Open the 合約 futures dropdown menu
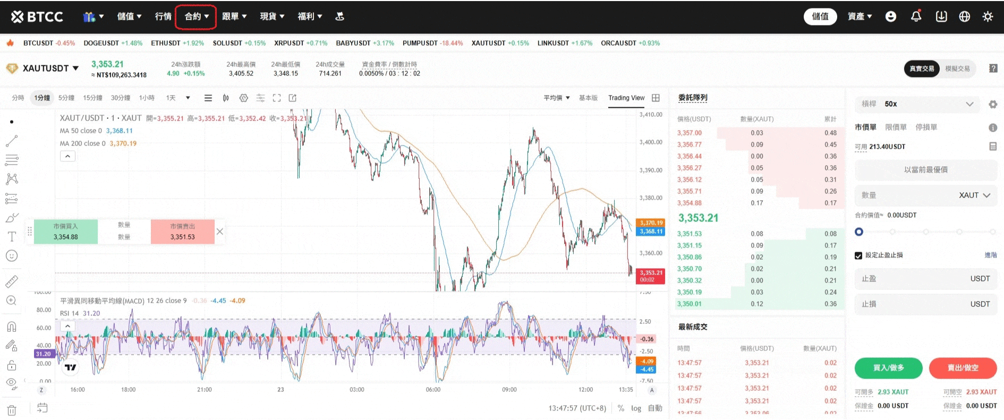The width and height of the screenshot is (1004, 420). pos(196,16)
